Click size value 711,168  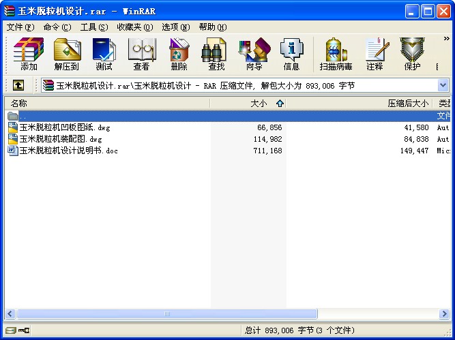267,151
